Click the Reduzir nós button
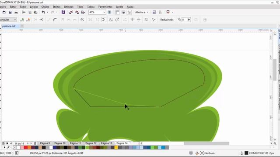280x157 pixels. coord(167,20)
